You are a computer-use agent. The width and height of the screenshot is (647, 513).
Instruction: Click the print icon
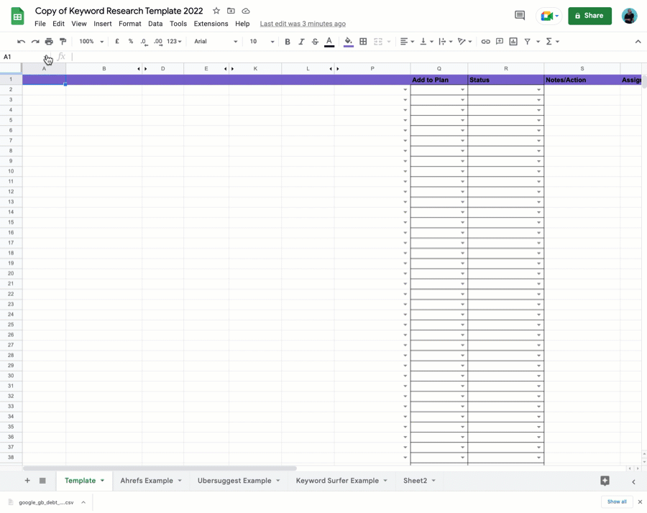[49, 42]
